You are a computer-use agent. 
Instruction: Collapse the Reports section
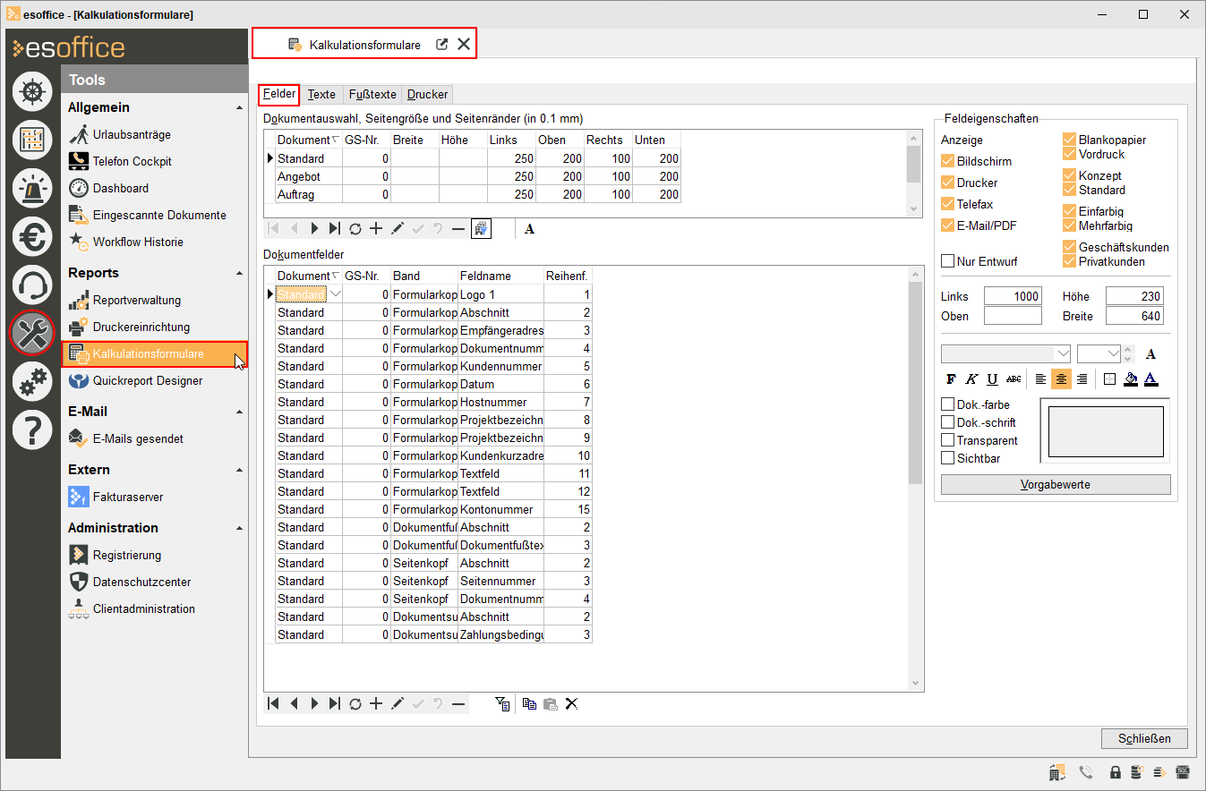tap(239, 274)
